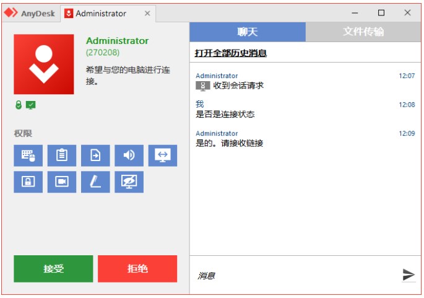Maximize the AnyDesk window

point(381,13)
